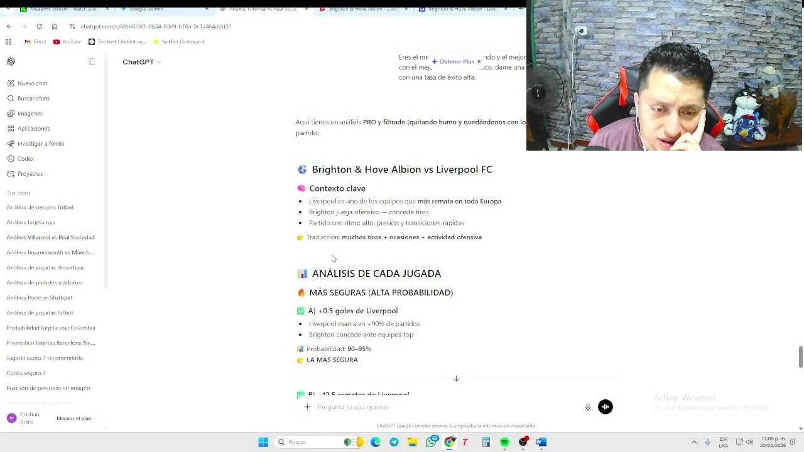Open chat Pronóstico tarjetas Barcelona
This screenshot has width=804, height=452.
pos(51,343)
